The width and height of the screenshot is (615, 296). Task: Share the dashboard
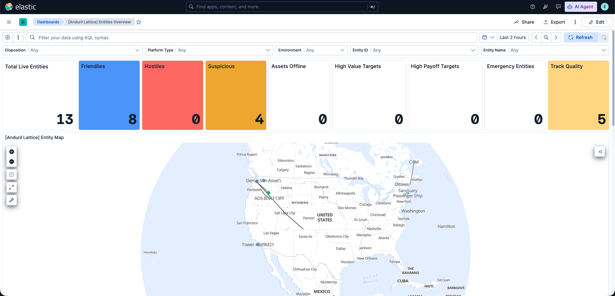[524, 22]
